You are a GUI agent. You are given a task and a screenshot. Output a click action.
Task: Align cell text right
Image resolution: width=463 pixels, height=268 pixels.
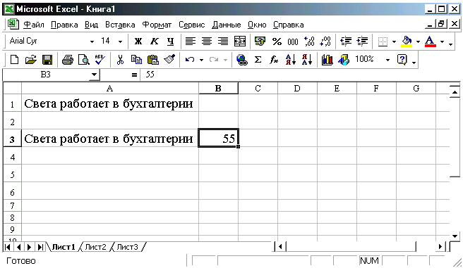[223, 42]
